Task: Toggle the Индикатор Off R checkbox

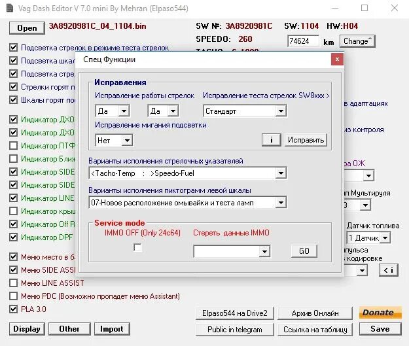Action: [x=13, y=224]
